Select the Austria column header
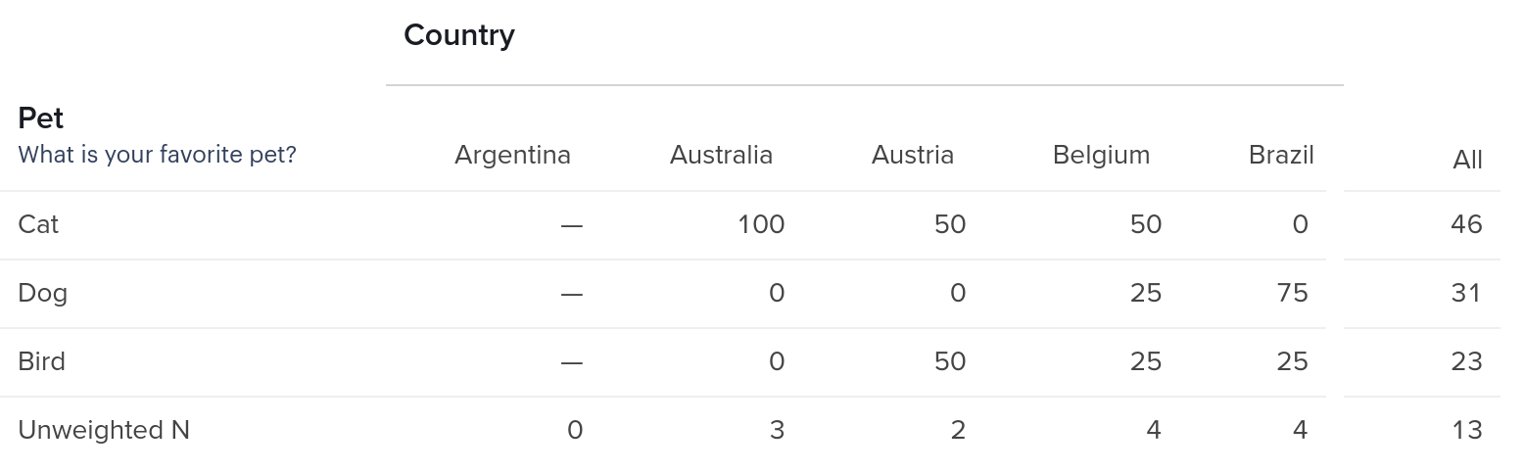Image resolution: width=1524 pixels, height=472 pixels. (x=912, y=155)
